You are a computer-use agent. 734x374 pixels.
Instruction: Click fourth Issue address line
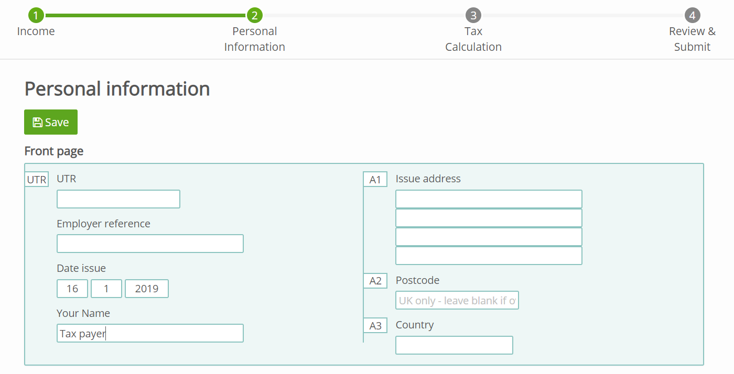[489, 256]
